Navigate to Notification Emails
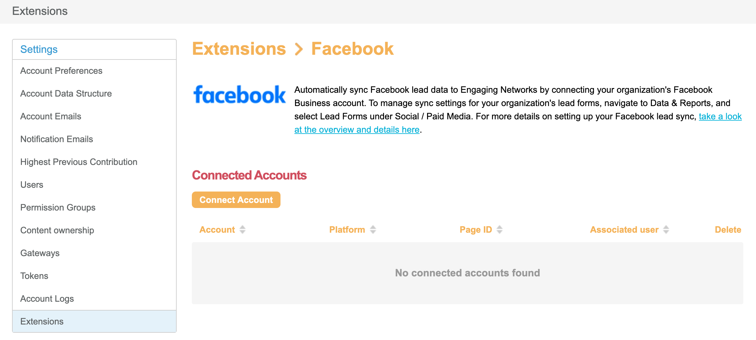 (56, 139)
